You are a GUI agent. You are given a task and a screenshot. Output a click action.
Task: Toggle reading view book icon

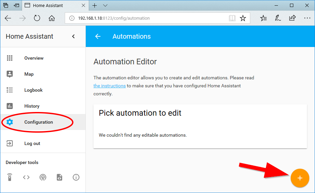click(232, 18)
